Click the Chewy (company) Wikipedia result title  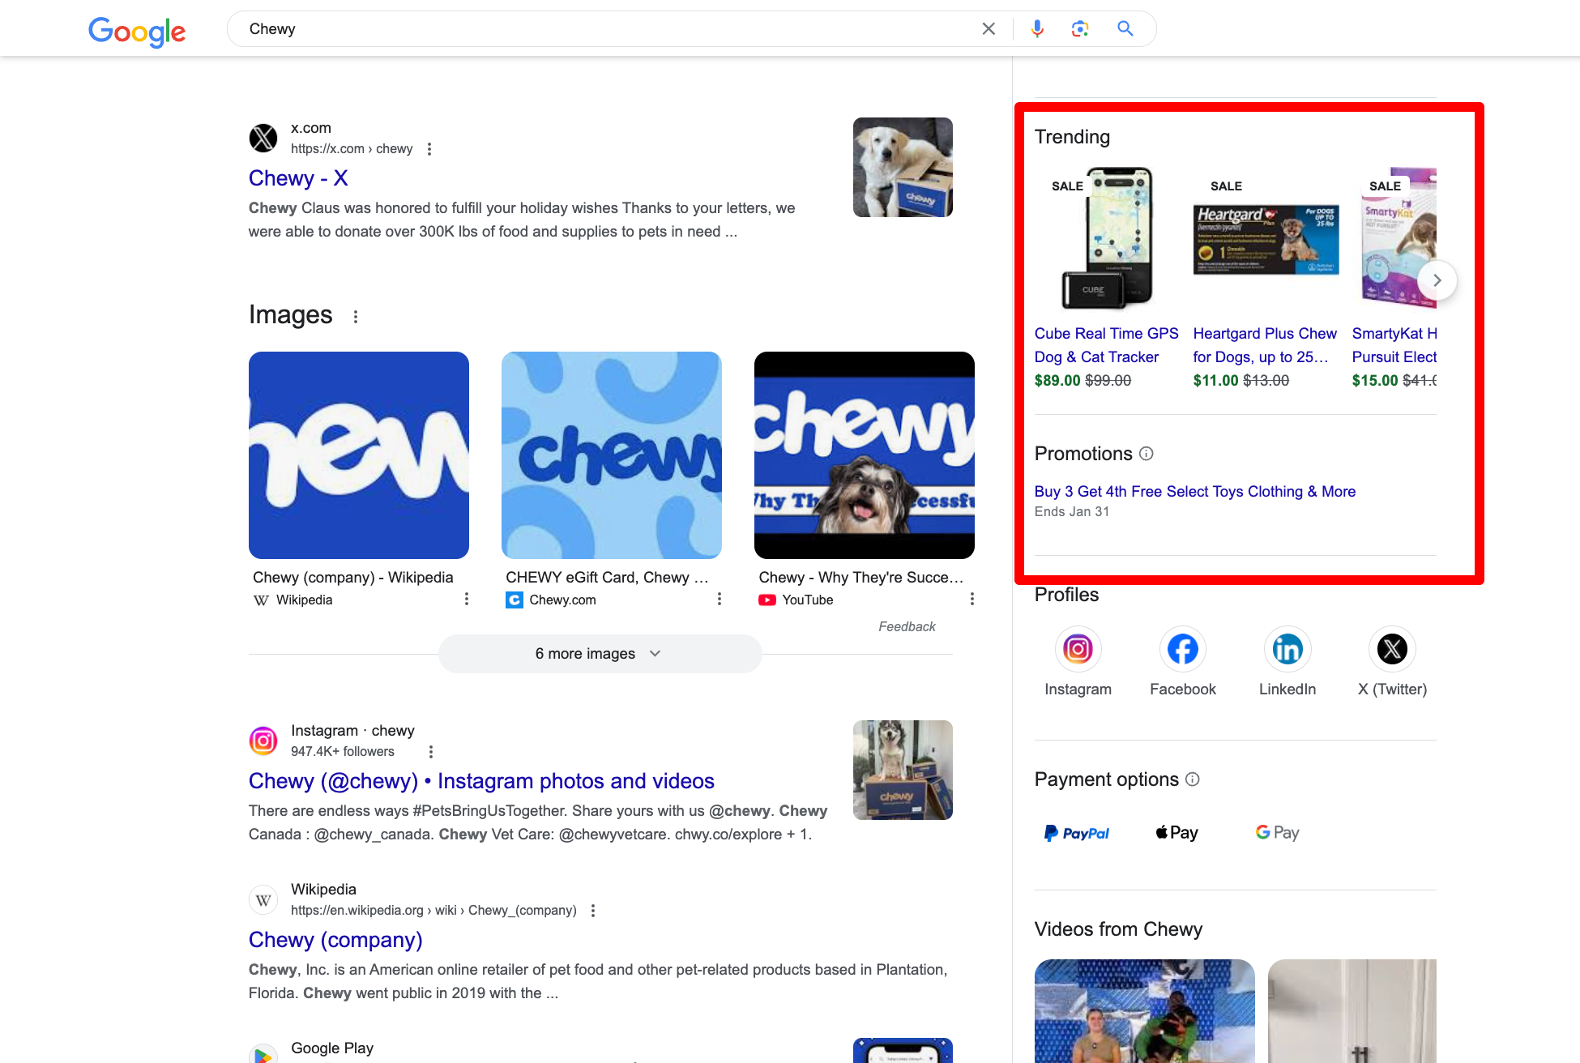coord(335,940)
